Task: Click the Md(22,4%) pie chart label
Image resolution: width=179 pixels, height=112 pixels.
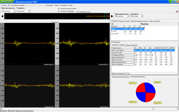Action: coord(133,102)
